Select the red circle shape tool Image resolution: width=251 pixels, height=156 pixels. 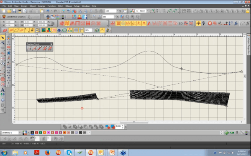click(x=3, y=79)
